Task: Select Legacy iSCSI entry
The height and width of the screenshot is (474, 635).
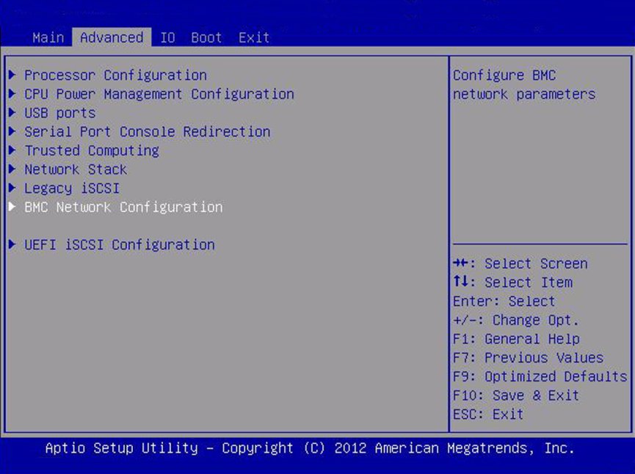Action: click(x=72, y=189)
